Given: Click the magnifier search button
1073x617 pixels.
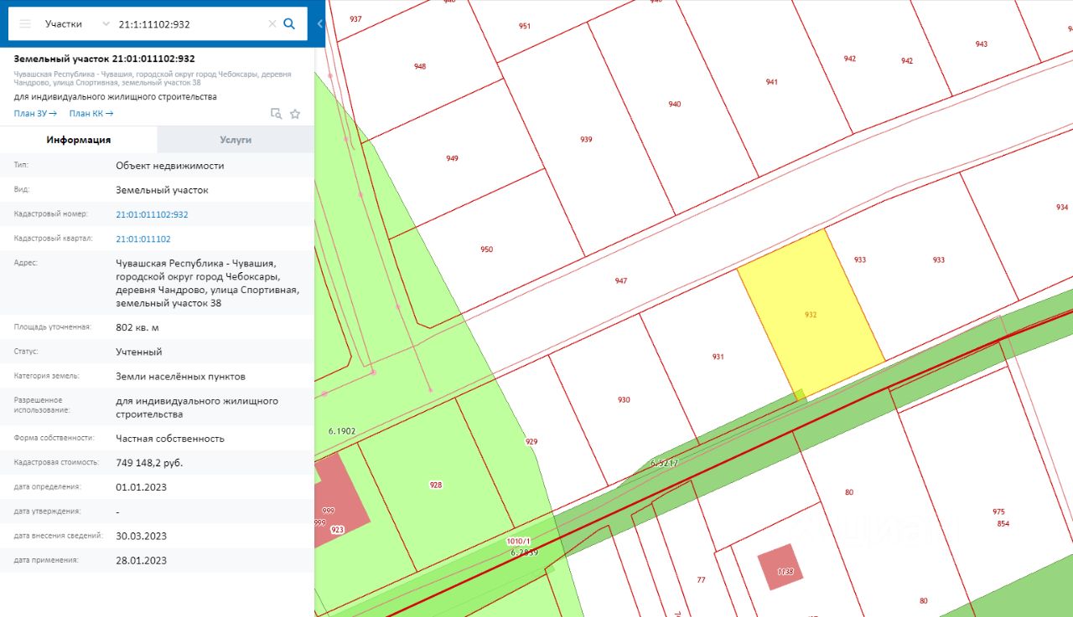Looking at the screenshot, I should click(x=289, y=24).
